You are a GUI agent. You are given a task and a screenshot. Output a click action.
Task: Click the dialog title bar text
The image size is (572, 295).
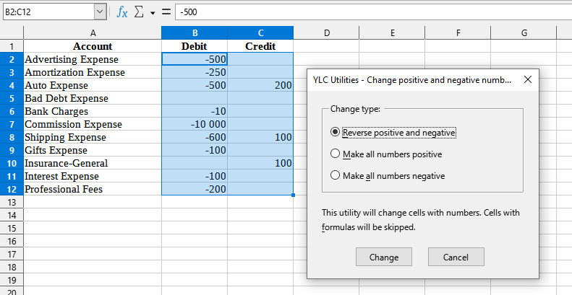click(x=412, y=80)
